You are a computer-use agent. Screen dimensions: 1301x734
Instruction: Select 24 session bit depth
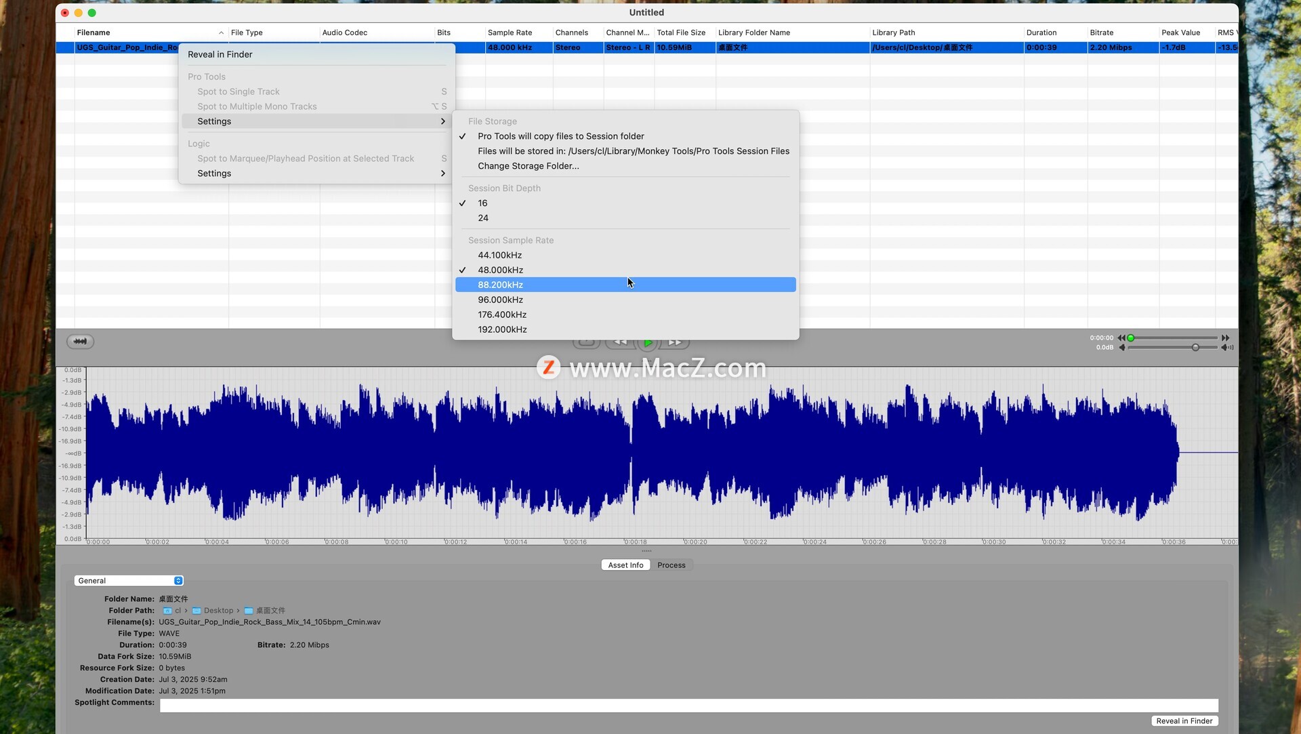click(625, 218)
